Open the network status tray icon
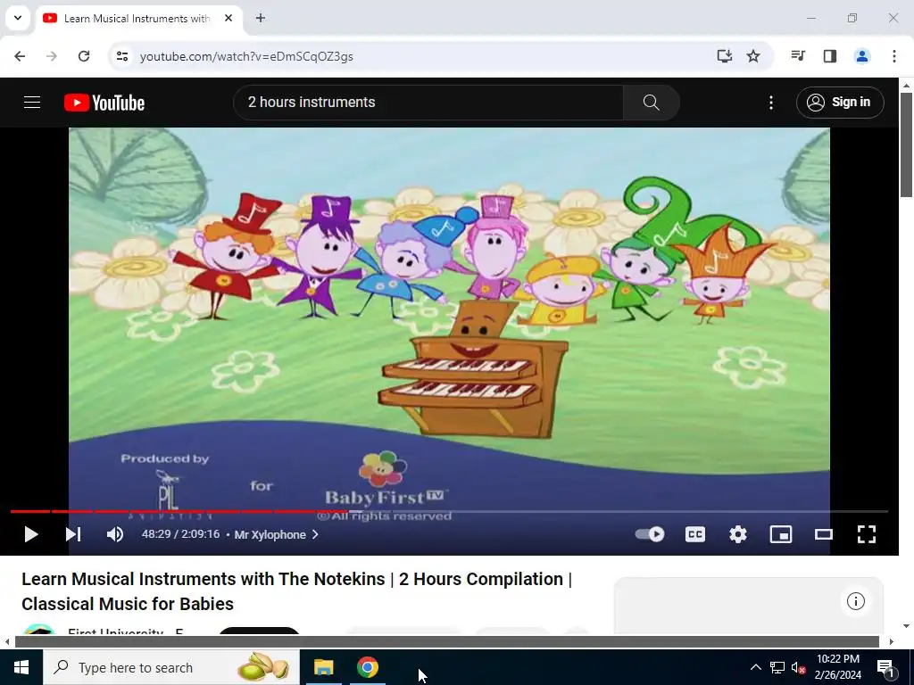Screen dimensions: 914x685 coord(777,667)
